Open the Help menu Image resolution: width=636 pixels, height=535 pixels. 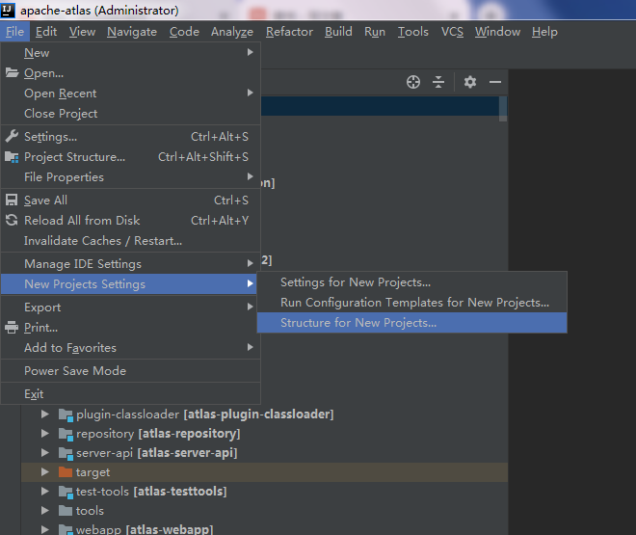click(x=544, y=32)
